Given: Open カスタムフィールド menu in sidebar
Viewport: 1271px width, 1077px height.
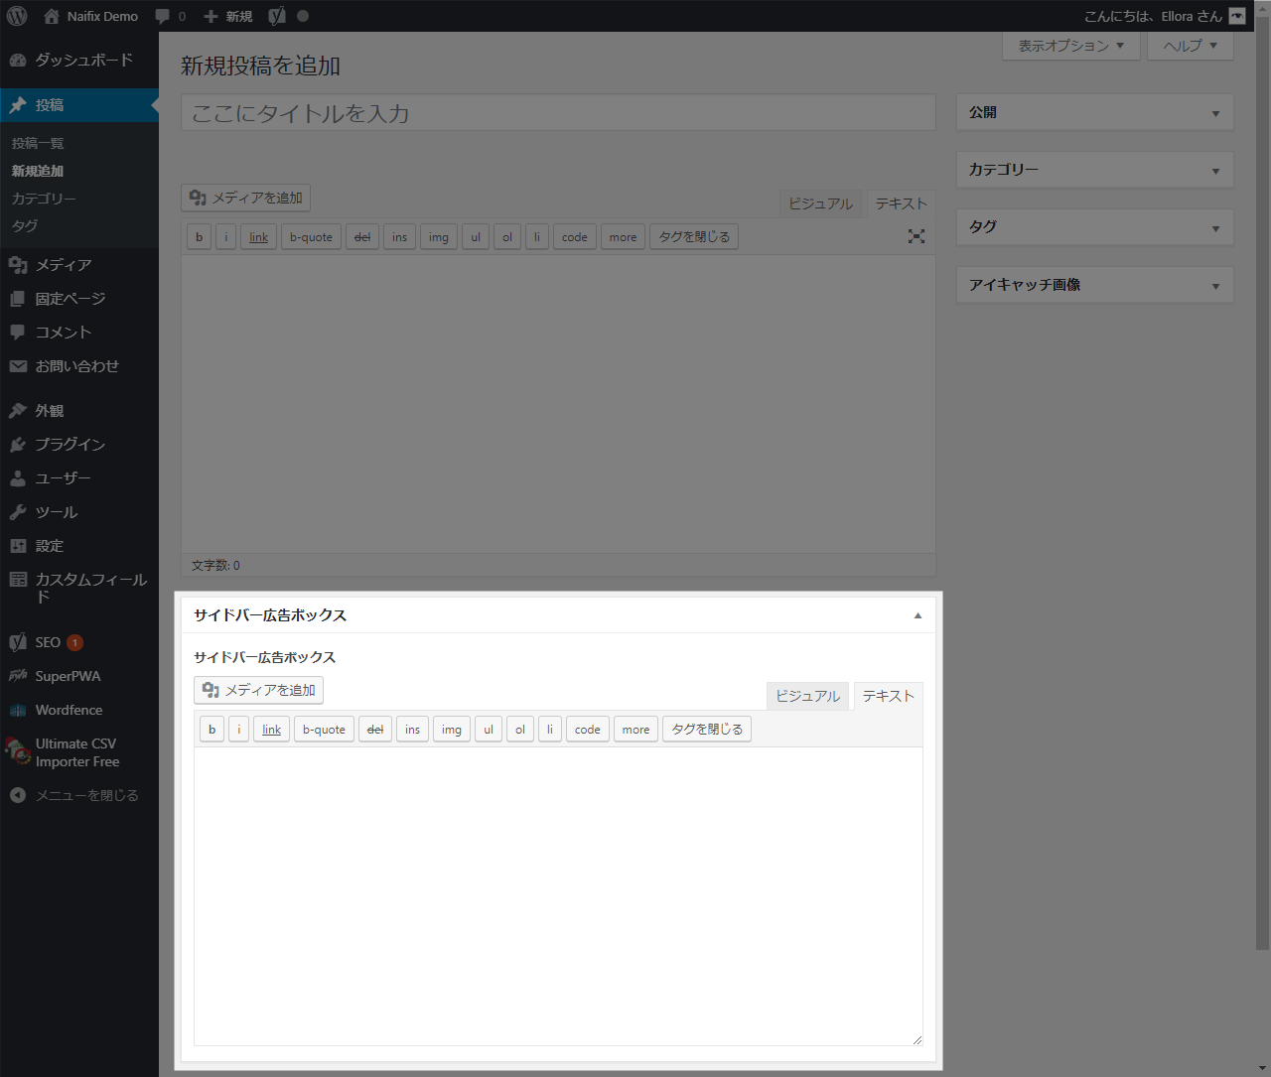Looking at the screenshot, I should (79, 588).
